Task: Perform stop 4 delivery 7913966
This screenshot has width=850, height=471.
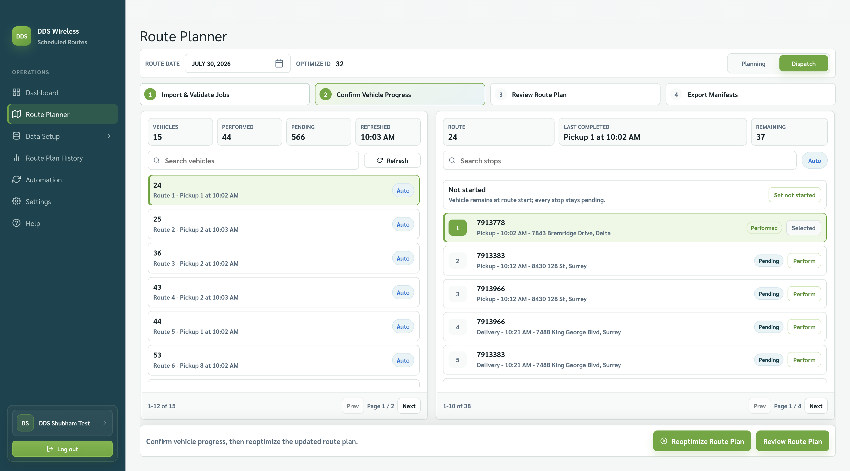Action: (804, 327)
